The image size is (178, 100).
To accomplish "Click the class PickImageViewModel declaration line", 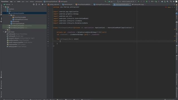I will (93, 28).
